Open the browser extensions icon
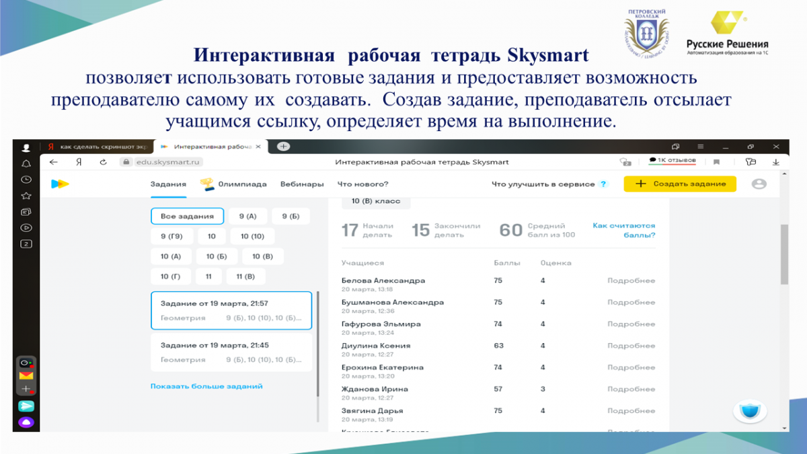 click(x=751, y=162)
